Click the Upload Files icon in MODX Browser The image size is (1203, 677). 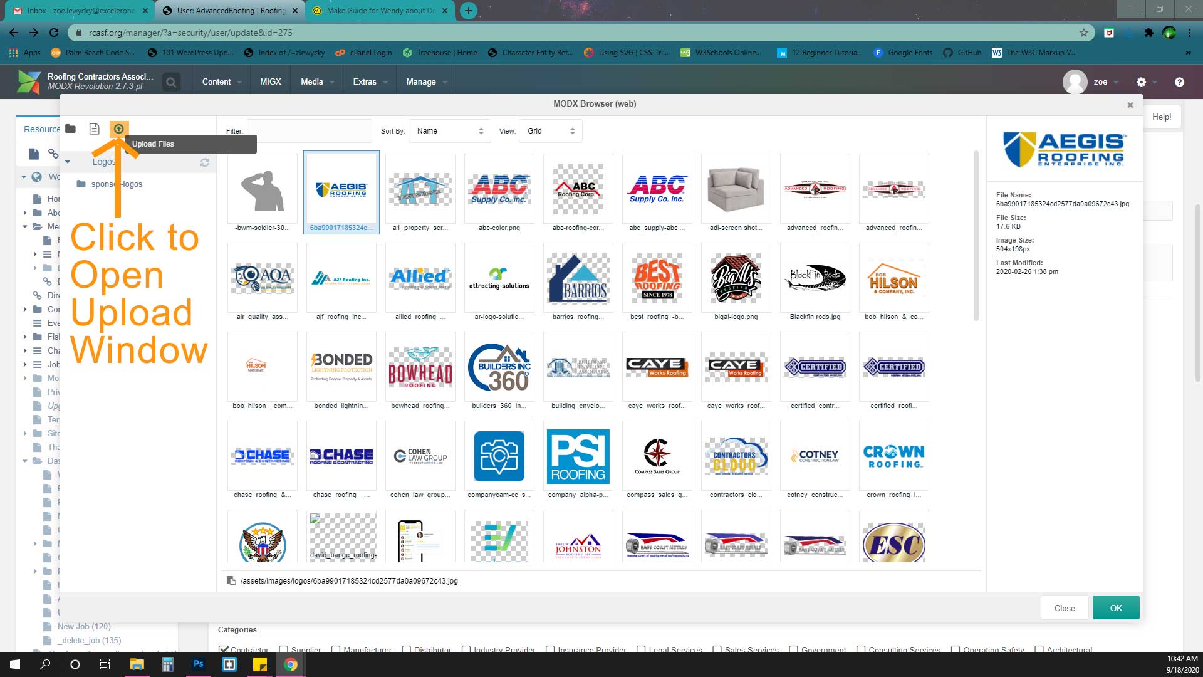coord(118,129)
